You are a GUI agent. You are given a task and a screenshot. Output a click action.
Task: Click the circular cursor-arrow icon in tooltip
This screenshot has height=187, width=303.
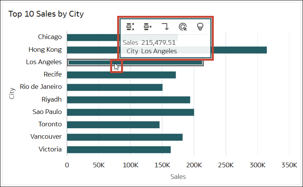click(183, 27)
